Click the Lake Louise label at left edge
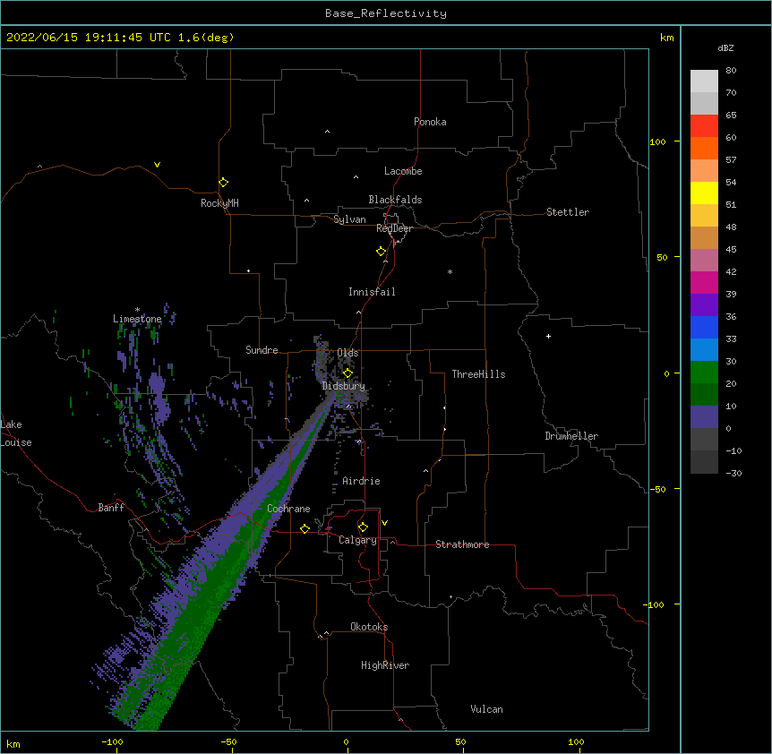The image size is (772, 754). (x=16, y=433)
